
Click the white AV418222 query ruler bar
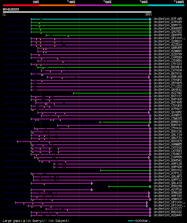coord(77,12)
